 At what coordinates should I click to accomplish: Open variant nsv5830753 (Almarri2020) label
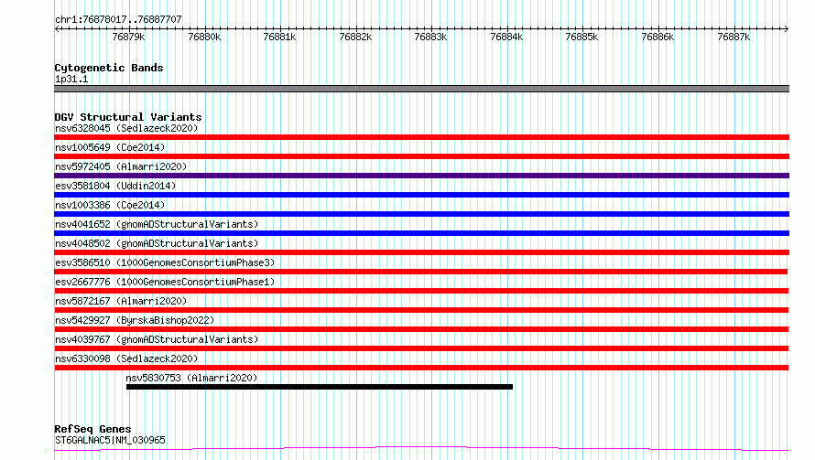click(191, 378)
